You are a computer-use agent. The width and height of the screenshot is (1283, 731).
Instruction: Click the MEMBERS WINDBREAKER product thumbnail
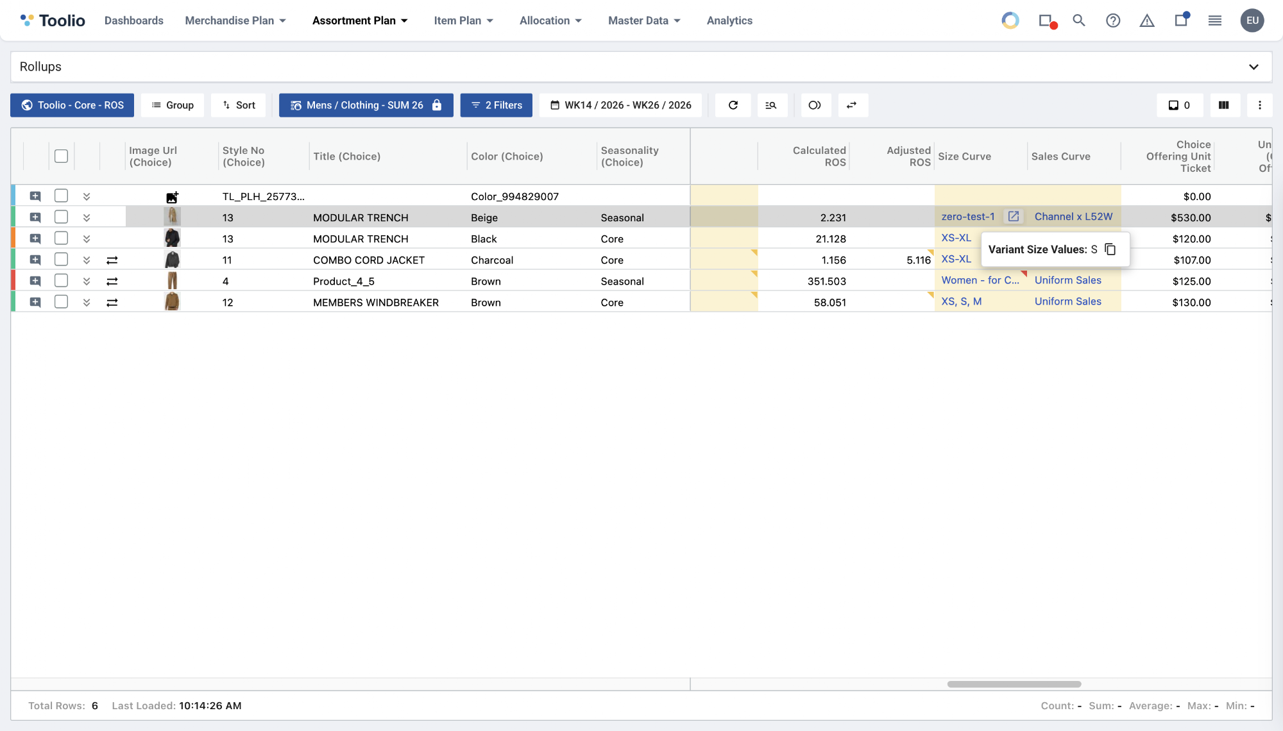[172, 301]
